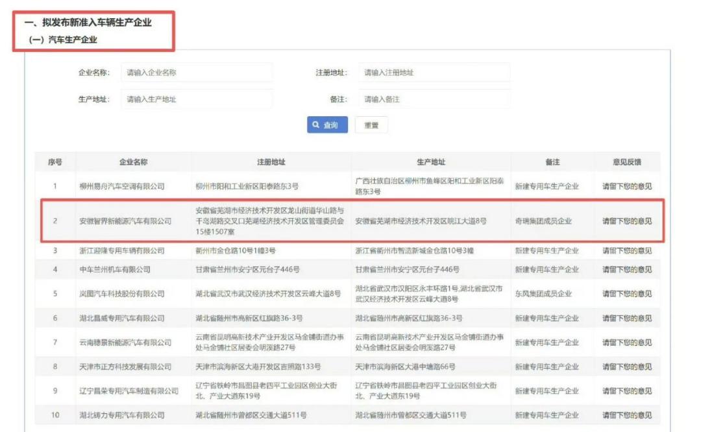Leave feedback for 中车兰州机车有限公司 row
Viewport: 701px width, 432px height.
627,269
